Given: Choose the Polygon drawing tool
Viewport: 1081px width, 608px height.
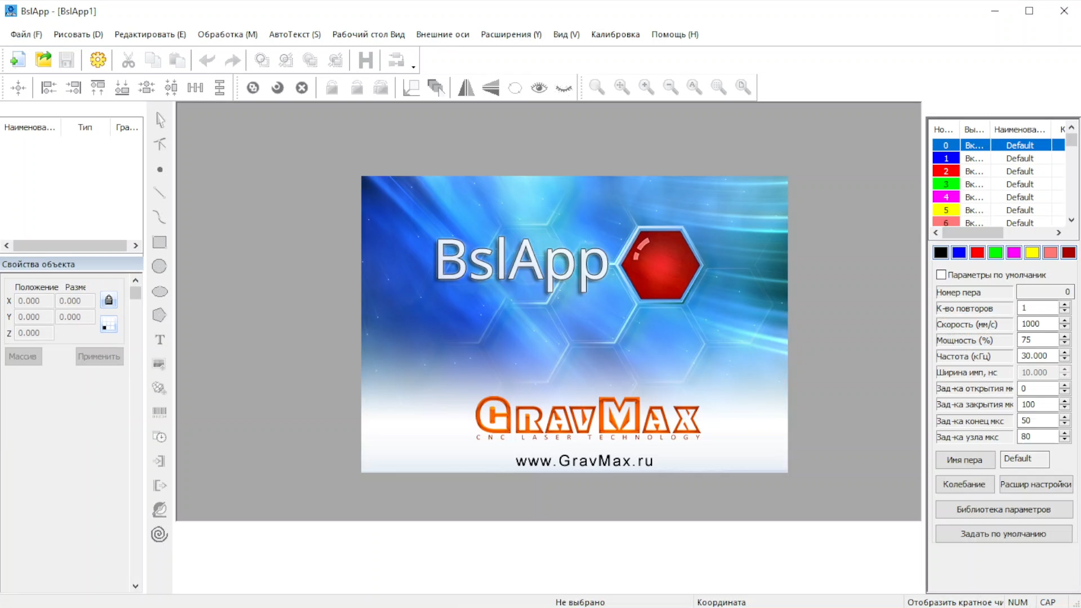Looking at the screenshot, I should point(160,315).
